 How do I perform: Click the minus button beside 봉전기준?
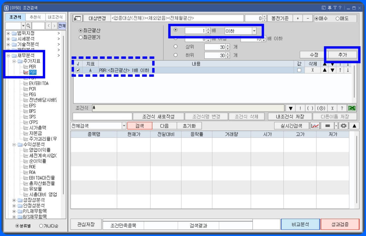(308, 18)
